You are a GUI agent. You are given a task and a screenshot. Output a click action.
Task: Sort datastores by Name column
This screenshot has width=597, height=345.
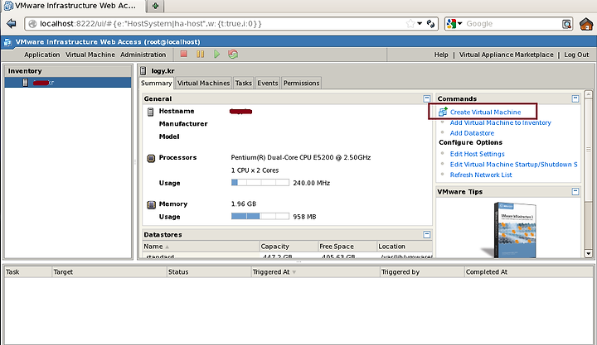click(x=201, y=247)
